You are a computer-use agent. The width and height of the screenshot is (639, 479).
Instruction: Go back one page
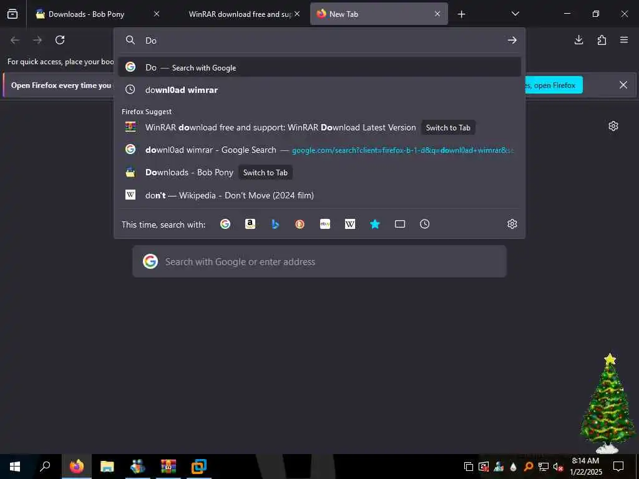point(15,40)
